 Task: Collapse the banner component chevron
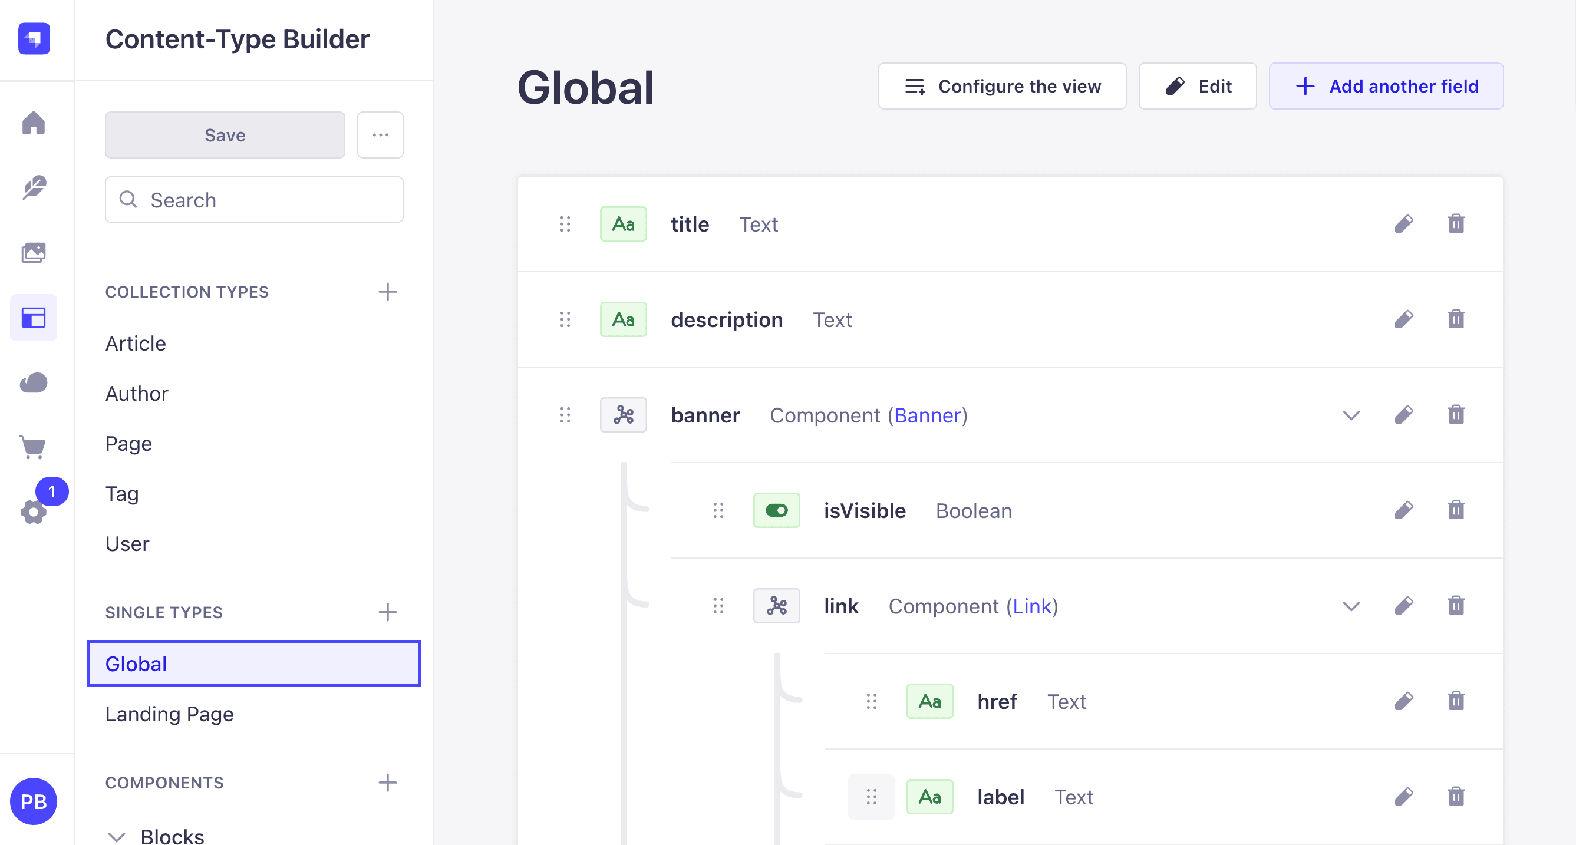pyautogui.click(x=1351, y=415)
